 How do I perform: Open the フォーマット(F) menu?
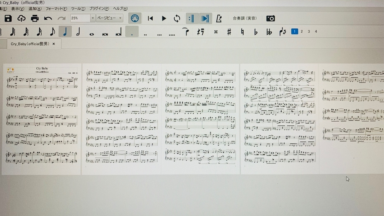pos(57,8)
